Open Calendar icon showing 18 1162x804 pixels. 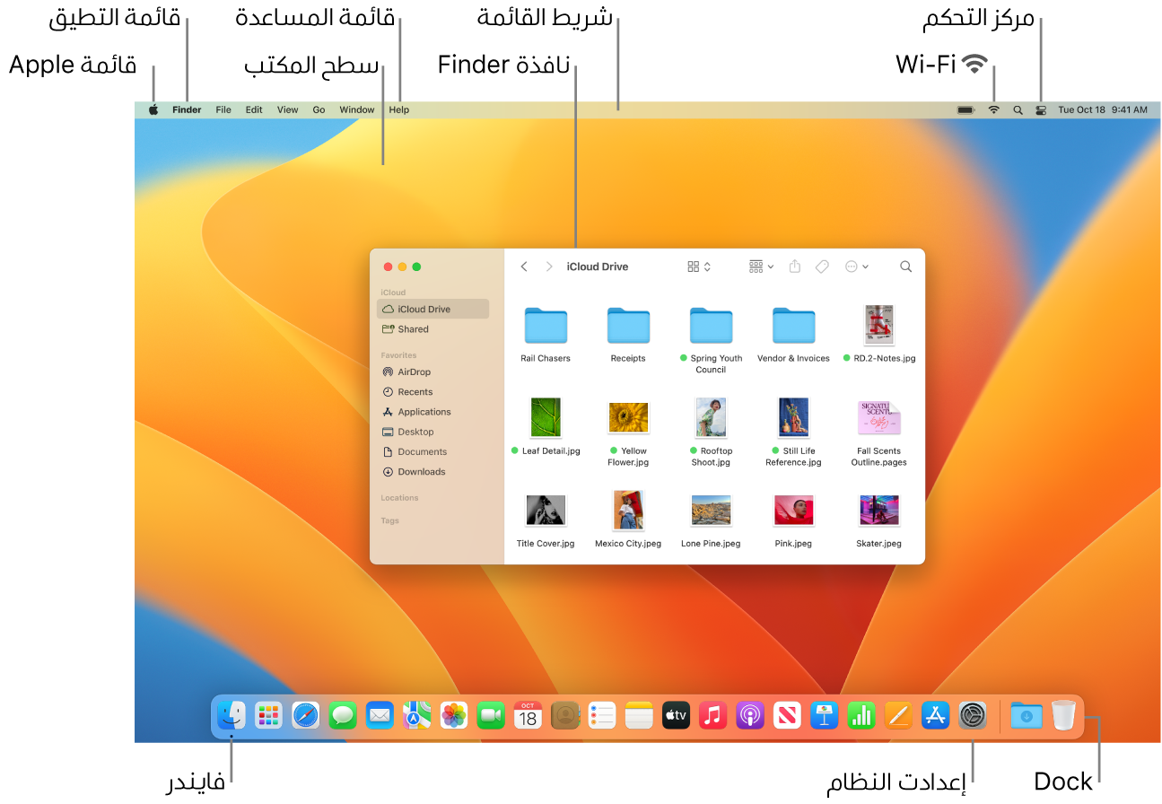(528, 715)
